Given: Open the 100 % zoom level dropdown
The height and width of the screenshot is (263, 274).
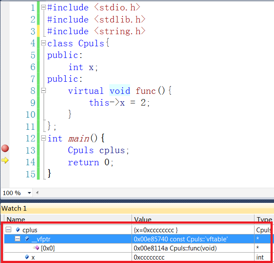Looking at the screenshot, I should coord(29,193).
